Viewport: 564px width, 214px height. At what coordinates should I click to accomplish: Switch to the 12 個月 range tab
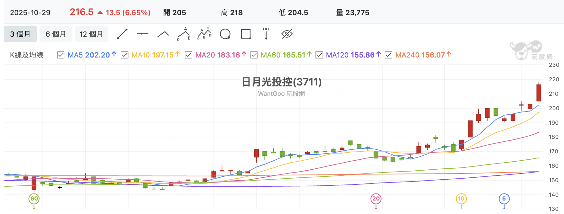pos(91,34)
